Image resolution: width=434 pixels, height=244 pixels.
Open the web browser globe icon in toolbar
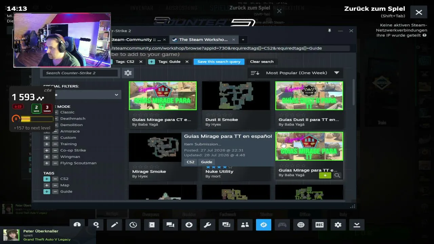click(x=301, y=225)
